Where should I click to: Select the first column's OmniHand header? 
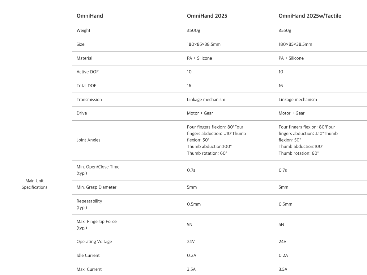pyautogui.click(x=90, y=16)
